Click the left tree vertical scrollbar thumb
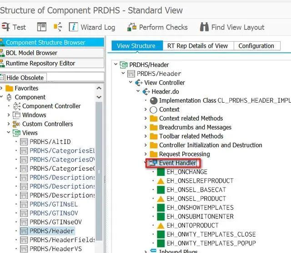291x253 pixels. coord(99,171)
